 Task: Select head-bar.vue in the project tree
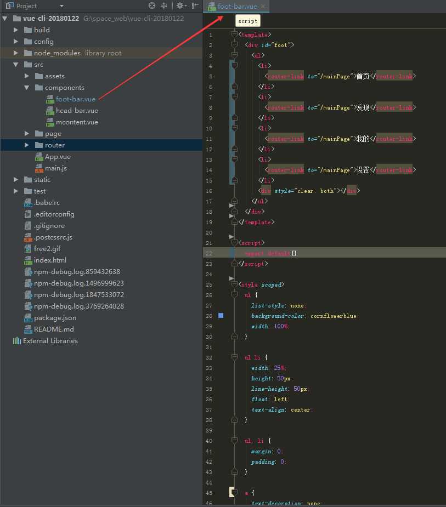tap(77, 111)
